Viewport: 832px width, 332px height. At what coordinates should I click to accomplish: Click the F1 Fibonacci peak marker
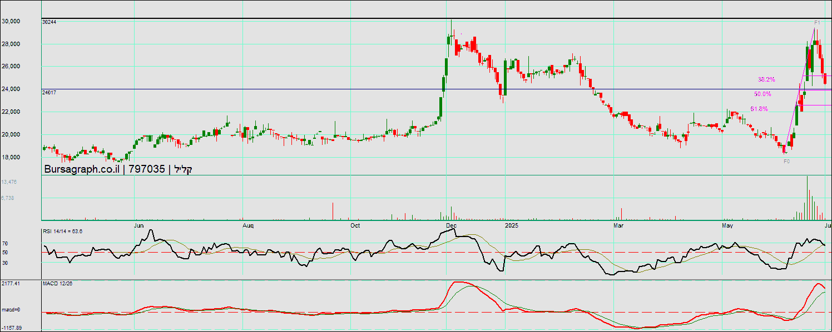817,23
